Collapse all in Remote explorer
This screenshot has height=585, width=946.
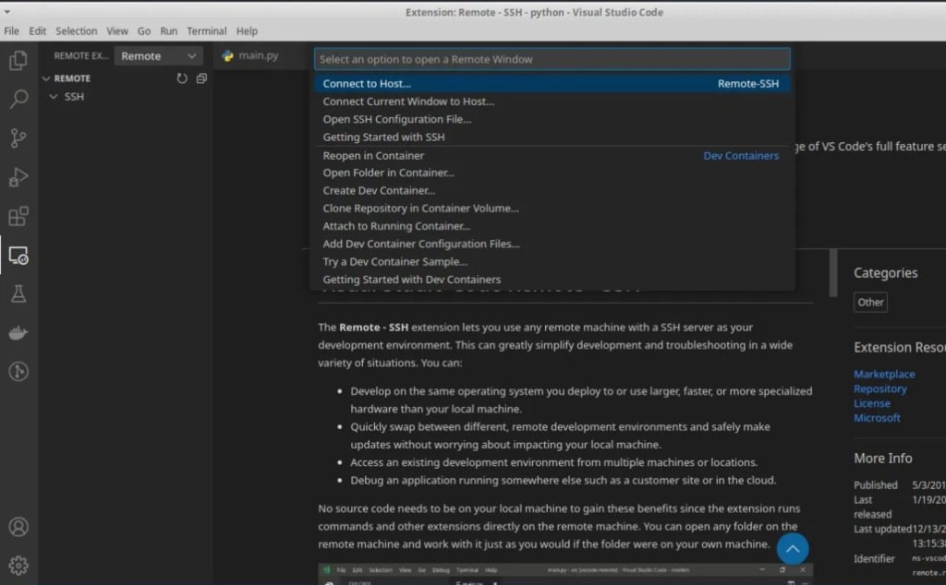click(x=201, y=78)
